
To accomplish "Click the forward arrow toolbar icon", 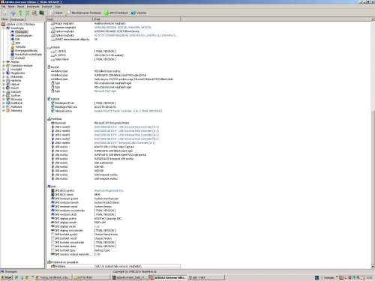I will 13,13.
